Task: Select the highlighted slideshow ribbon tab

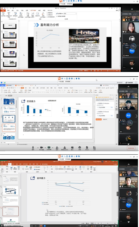Action: click(x=33, y=10)
